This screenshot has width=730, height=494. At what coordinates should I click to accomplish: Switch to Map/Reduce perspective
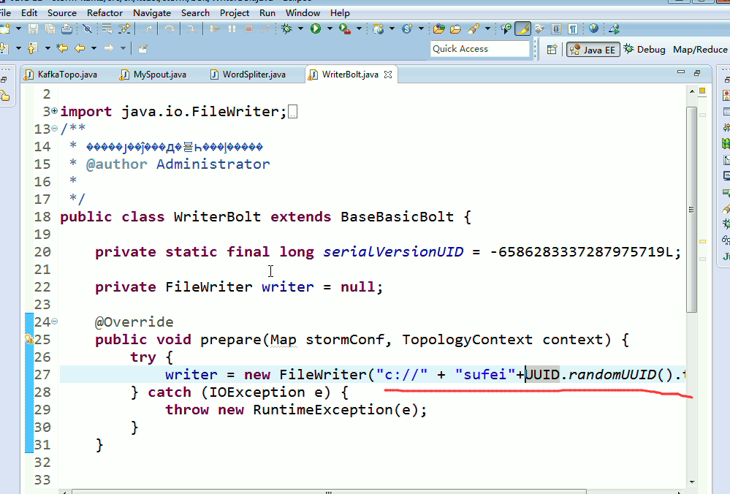[x=700, y=50]
